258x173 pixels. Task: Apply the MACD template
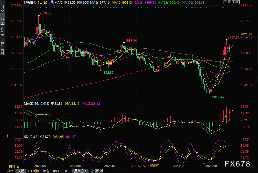click(56, 171)
